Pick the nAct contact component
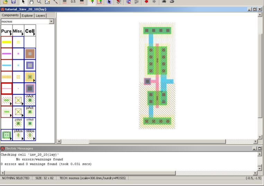264x186 pixels. [x=30, y=100]
